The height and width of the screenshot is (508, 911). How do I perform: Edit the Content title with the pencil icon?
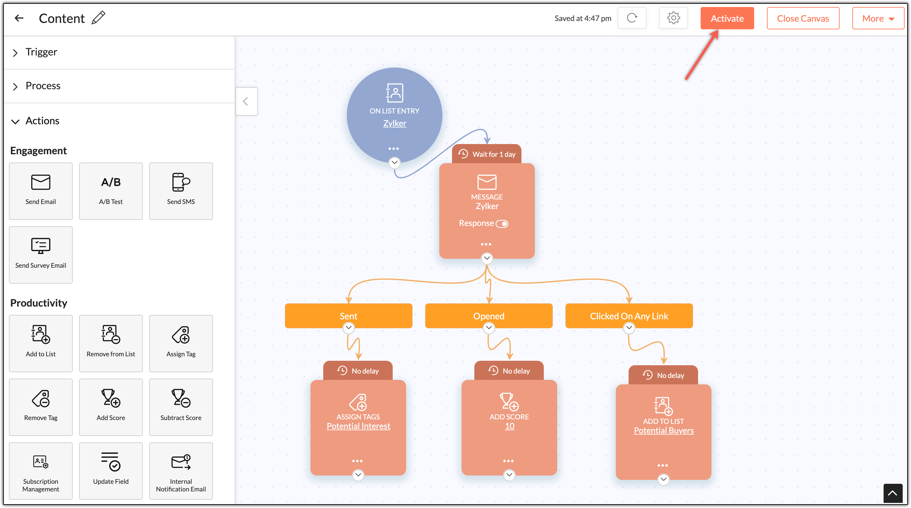[99, 18]
